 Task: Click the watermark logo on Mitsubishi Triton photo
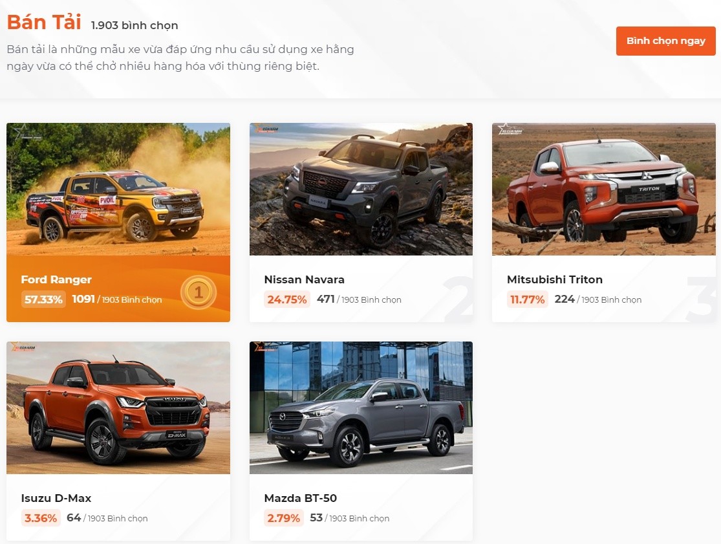click(510, 129)
